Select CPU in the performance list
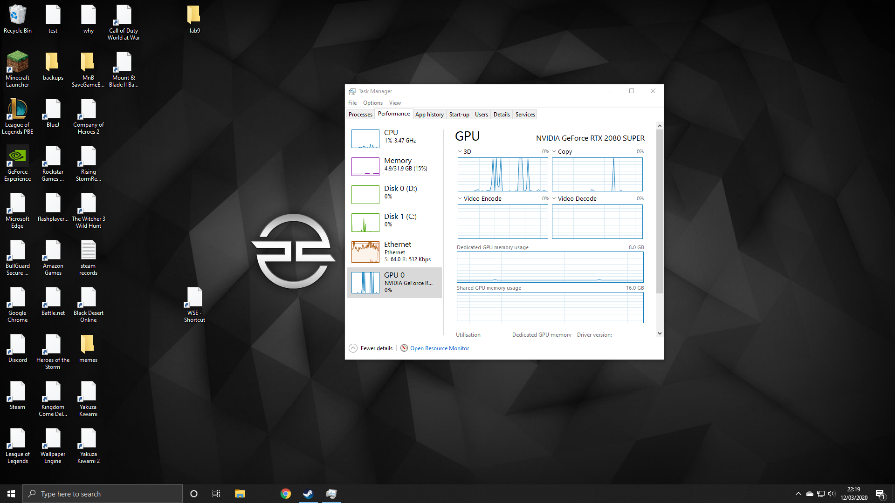The image size is (895, 503). [x=394, y=138]
